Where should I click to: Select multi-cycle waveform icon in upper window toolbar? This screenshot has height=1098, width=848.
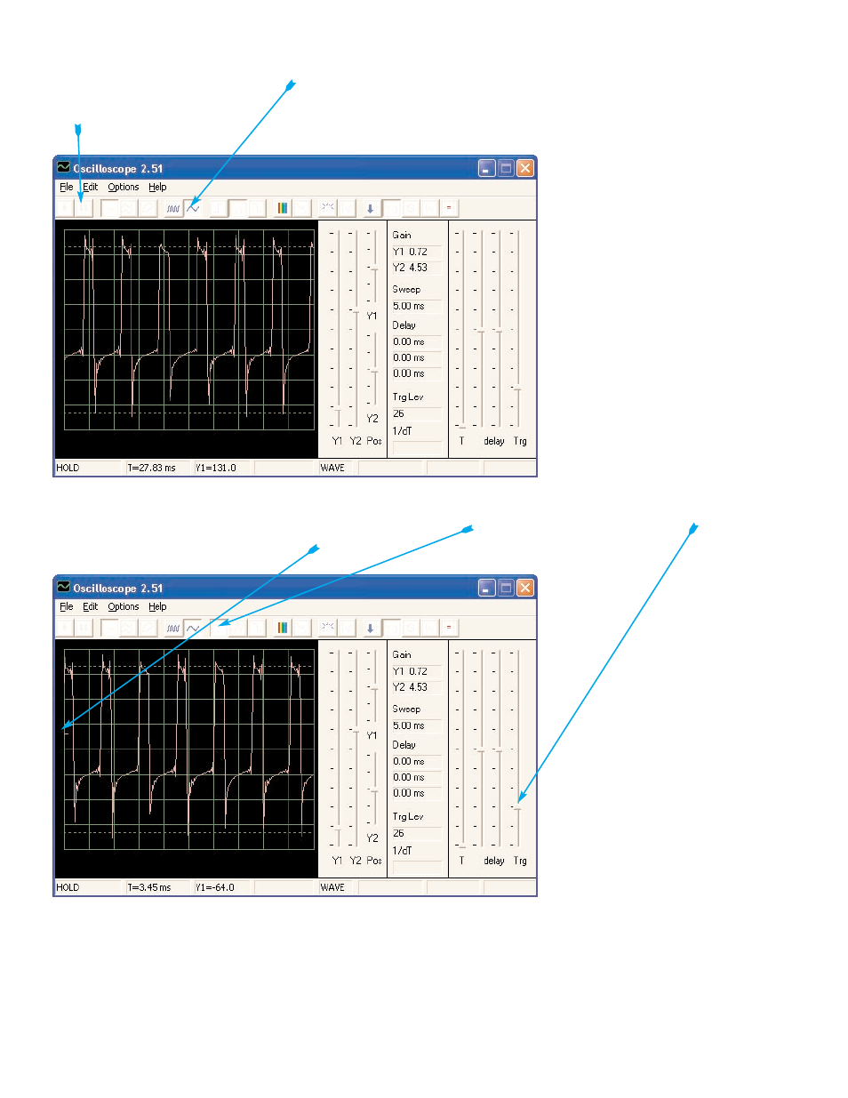[173, 208]
